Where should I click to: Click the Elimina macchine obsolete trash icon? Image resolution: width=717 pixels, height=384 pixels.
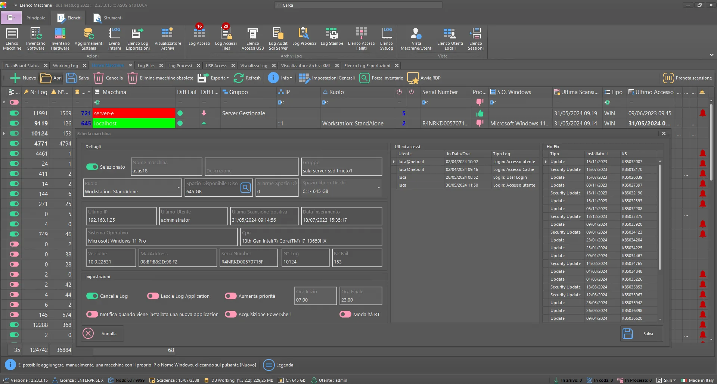(133, 78)
